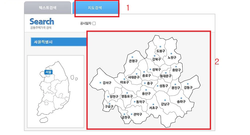Pick 강북구 district on the map

pyautogui.click(x=156, y=59)
